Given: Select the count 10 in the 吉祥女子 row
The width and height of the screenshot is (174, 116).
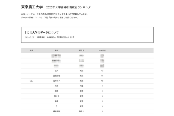Looking at the screenshot, I should coord(102,81).
